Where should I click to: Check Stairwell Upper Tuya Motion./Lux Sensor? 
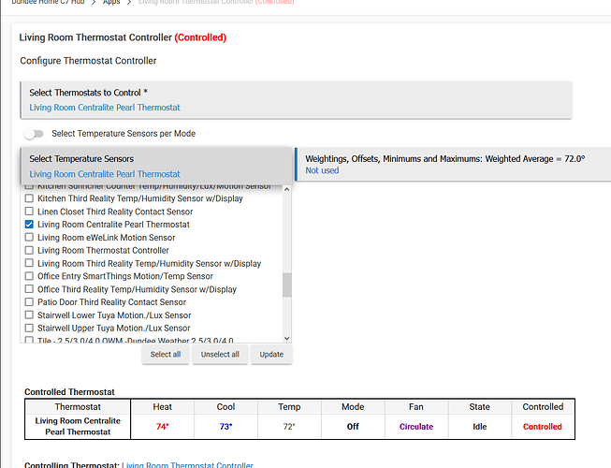29,329
